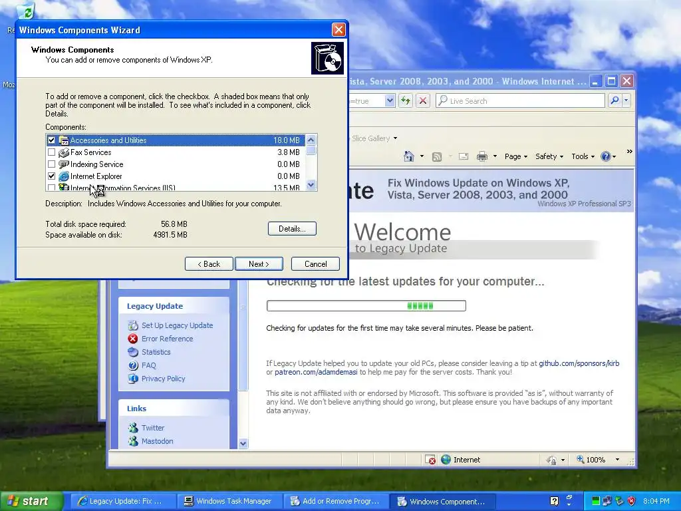Open Set Up Legacy Update link
The image size is (681, 511).
click(177, 325)
